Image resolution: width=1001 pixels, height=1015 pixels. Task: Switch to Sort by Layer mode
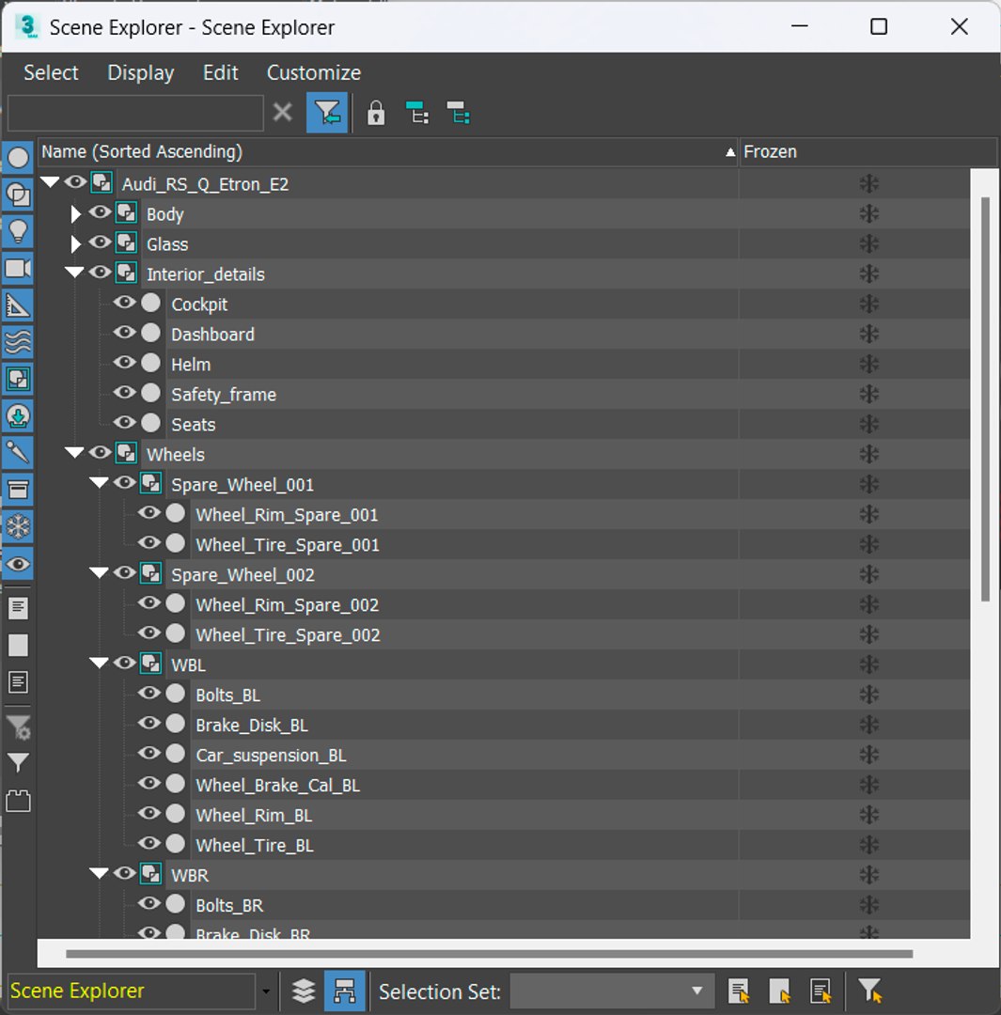(x=303, y=992)
